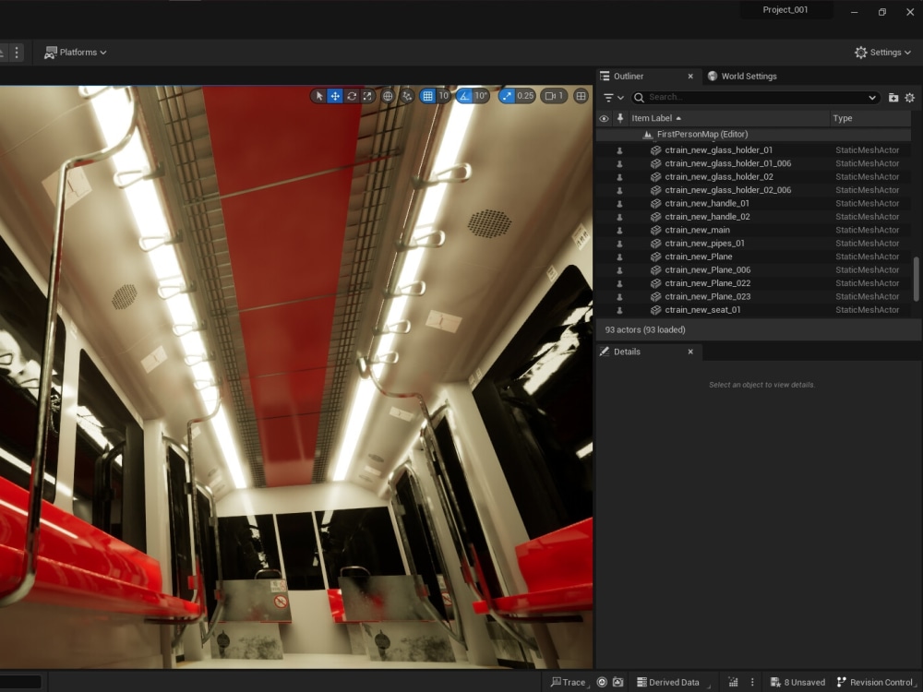Click the compile/live coding status icon
Screen dimensions: 923x692
click(x=733, y=682)
